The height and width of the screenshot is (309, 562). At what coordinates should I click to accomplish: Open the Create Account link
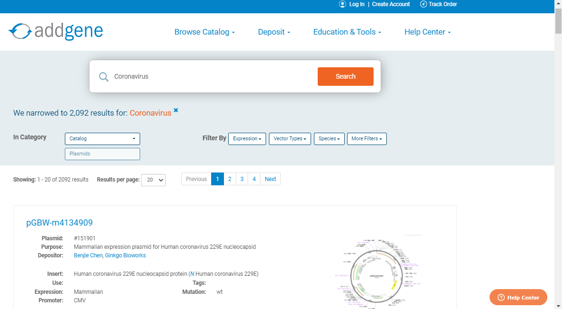(391, 4)
